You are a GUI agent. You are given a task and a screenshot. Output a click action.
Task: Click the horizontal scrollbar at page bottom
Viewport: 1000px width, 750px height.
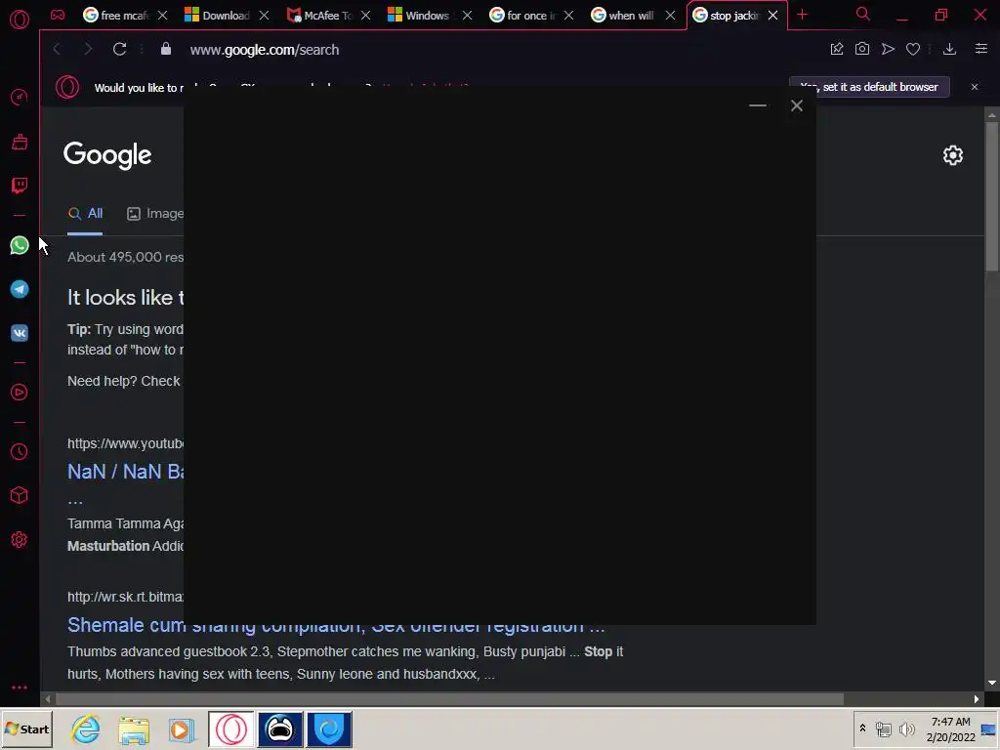(x=449, y=699)
